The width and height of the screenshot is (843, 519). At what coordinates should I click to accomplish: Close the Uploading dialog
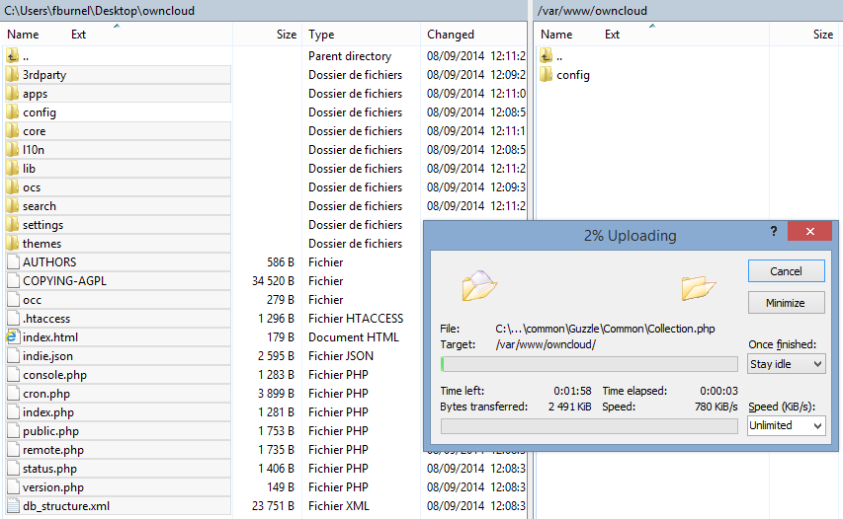809,231
